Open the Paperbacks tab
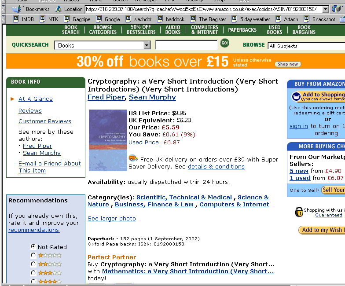This screenshot has width=345, height=286. pos(242,30)
